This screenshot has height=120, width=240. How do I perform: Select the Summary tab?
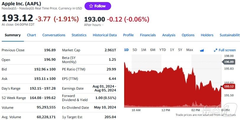point(13,35)
